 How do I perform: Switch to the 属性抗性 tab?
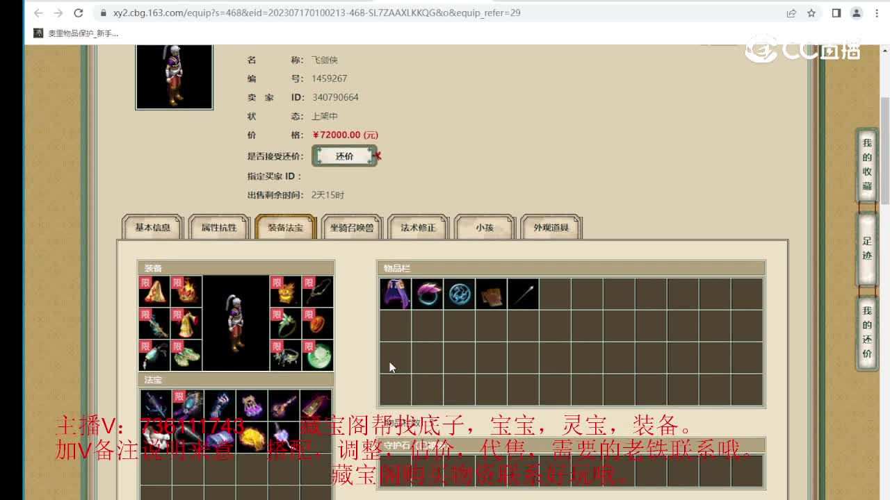tap(219, 227)
